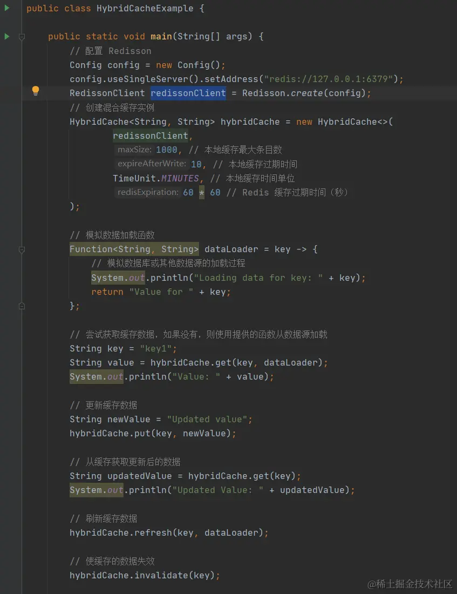The width and height of the screenshot is (457, 594).
Task: Click return "Value for " statement
Action: (161, 292)
